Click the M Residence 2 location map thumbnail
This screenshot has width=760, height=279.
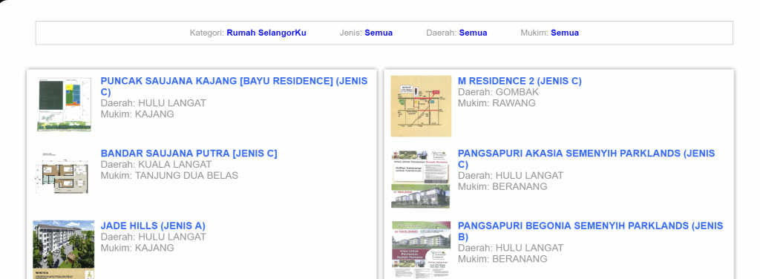(421, 106)
